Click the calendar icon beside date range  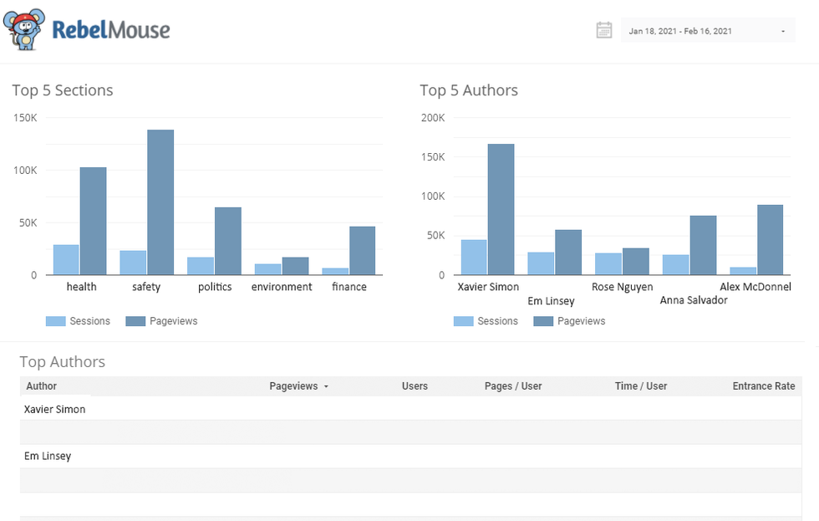point(604,31)
